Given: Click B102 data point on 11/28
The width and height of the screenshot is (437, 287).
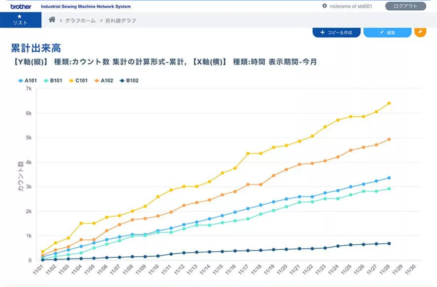Looking at the screenshot, I should pos(389,243).
